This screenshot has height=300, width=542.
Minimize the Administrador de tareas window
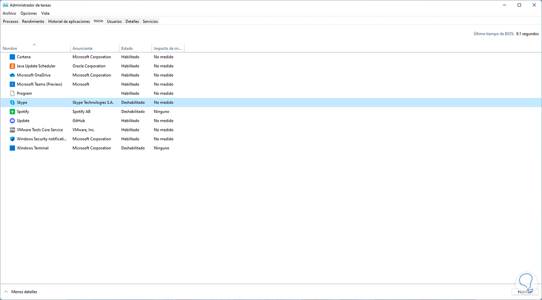(505, 5)
